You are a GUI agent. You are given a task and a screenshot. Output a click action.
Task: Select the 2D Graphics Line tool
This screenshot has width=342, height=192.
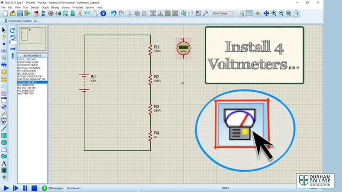[4, 129]
